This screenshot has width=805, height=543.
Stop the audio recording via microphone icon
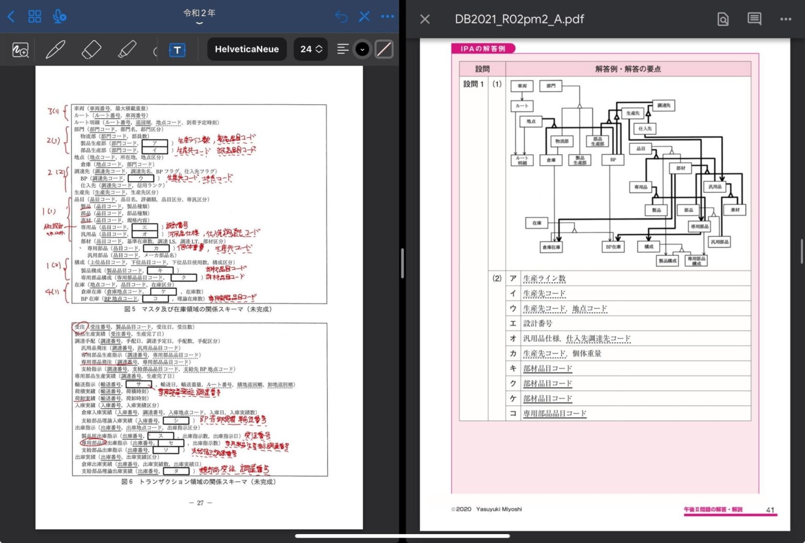click(x=59, y=16)
